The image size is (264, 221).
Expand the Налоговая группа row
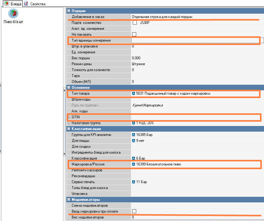[x=69, y=123]
